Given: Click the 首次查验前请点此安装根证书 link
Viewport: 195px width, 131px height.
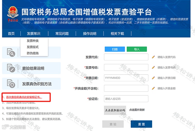Looking at the screenshot, I should coord(24,97).
